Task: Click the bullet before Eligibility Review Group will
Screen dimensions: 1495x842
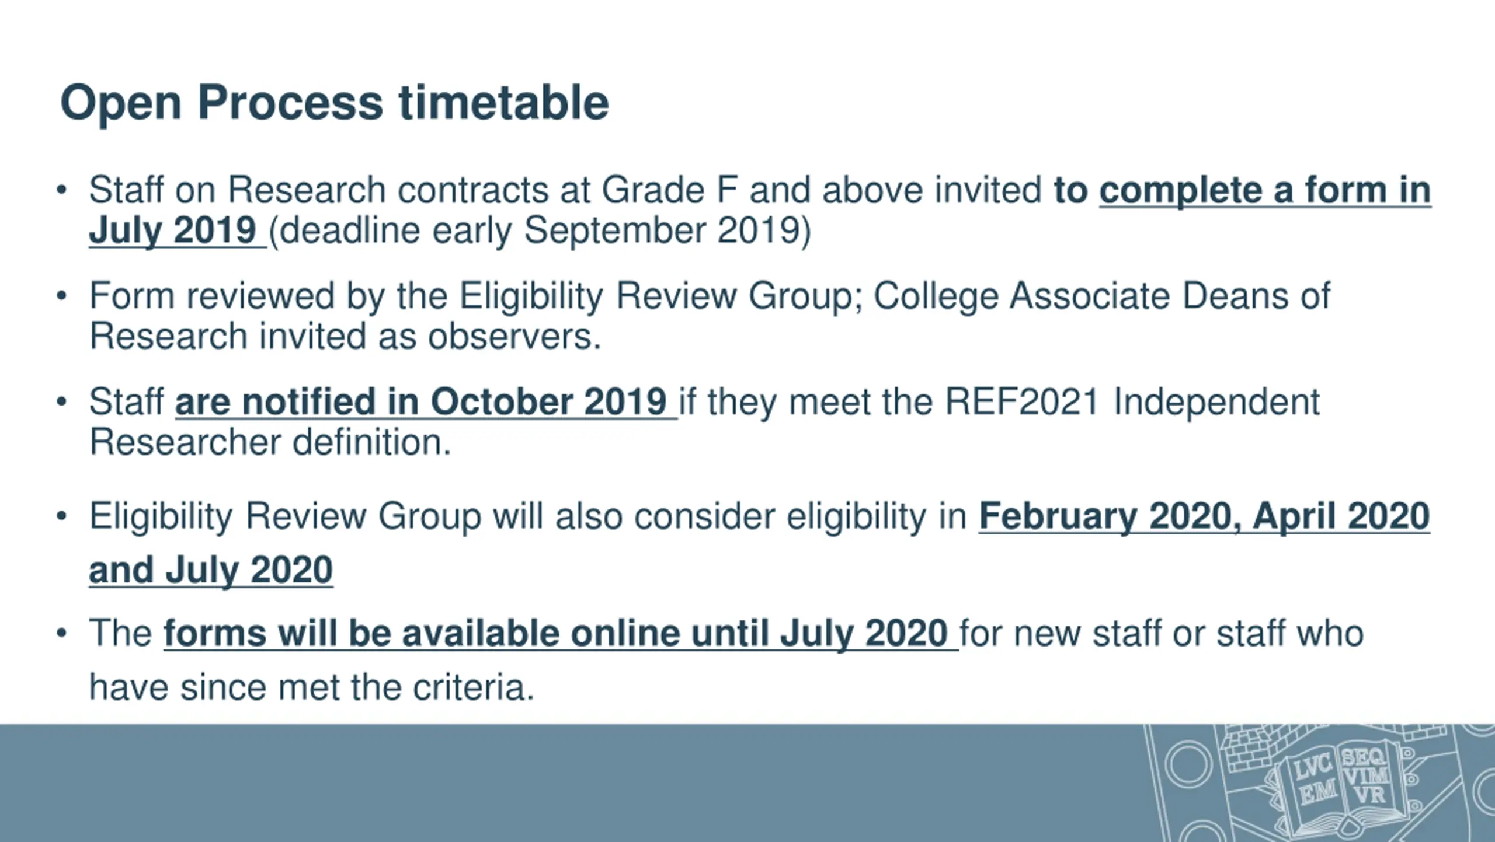Action: coord(61,516)
